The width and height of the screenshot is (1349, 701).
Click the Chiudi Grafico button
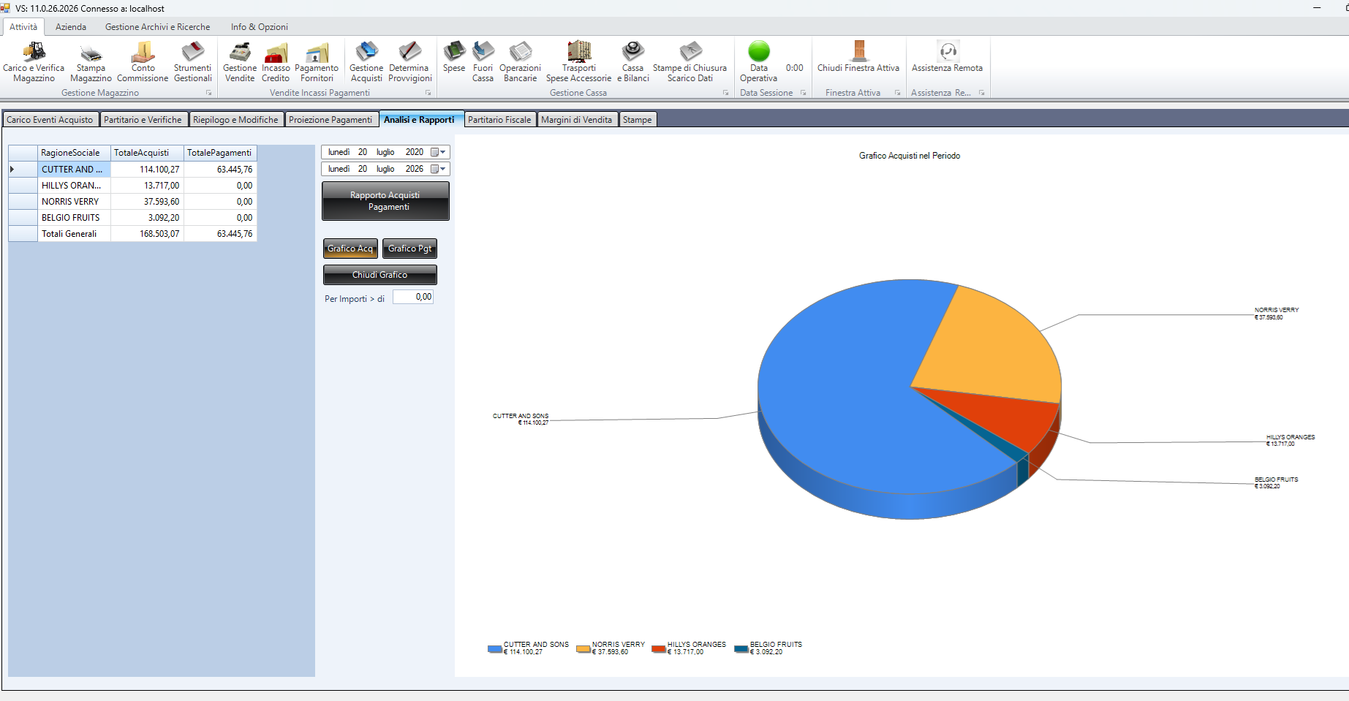point(380,275)
